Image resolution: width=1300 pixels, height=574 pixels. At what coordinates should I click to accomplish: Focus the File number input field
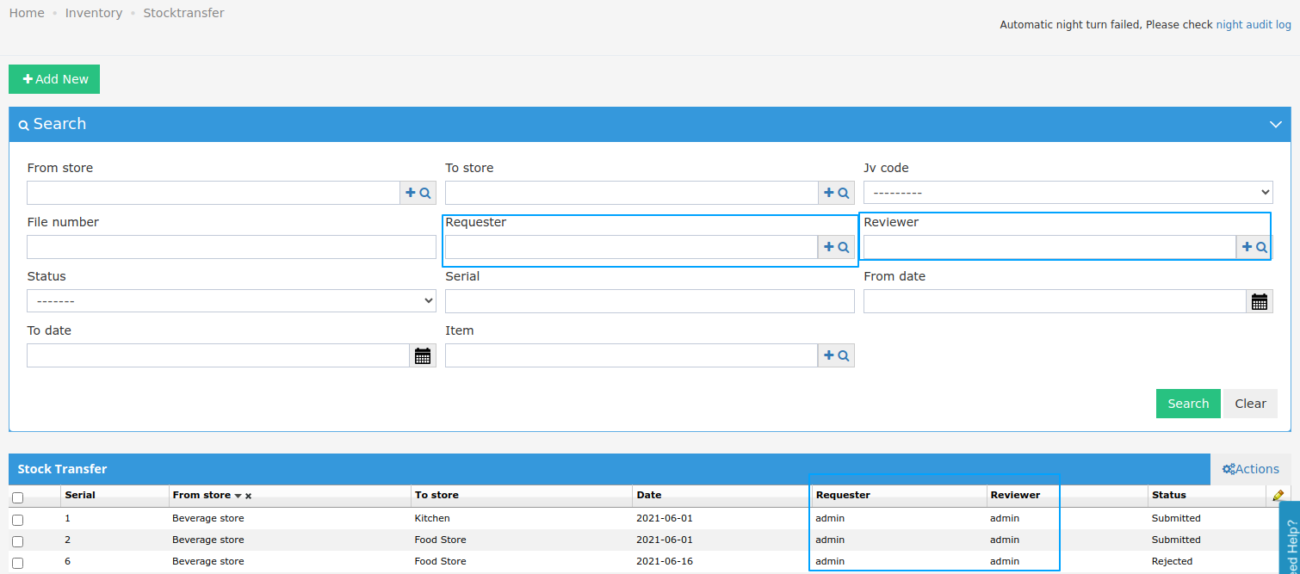tap(232, 247)
